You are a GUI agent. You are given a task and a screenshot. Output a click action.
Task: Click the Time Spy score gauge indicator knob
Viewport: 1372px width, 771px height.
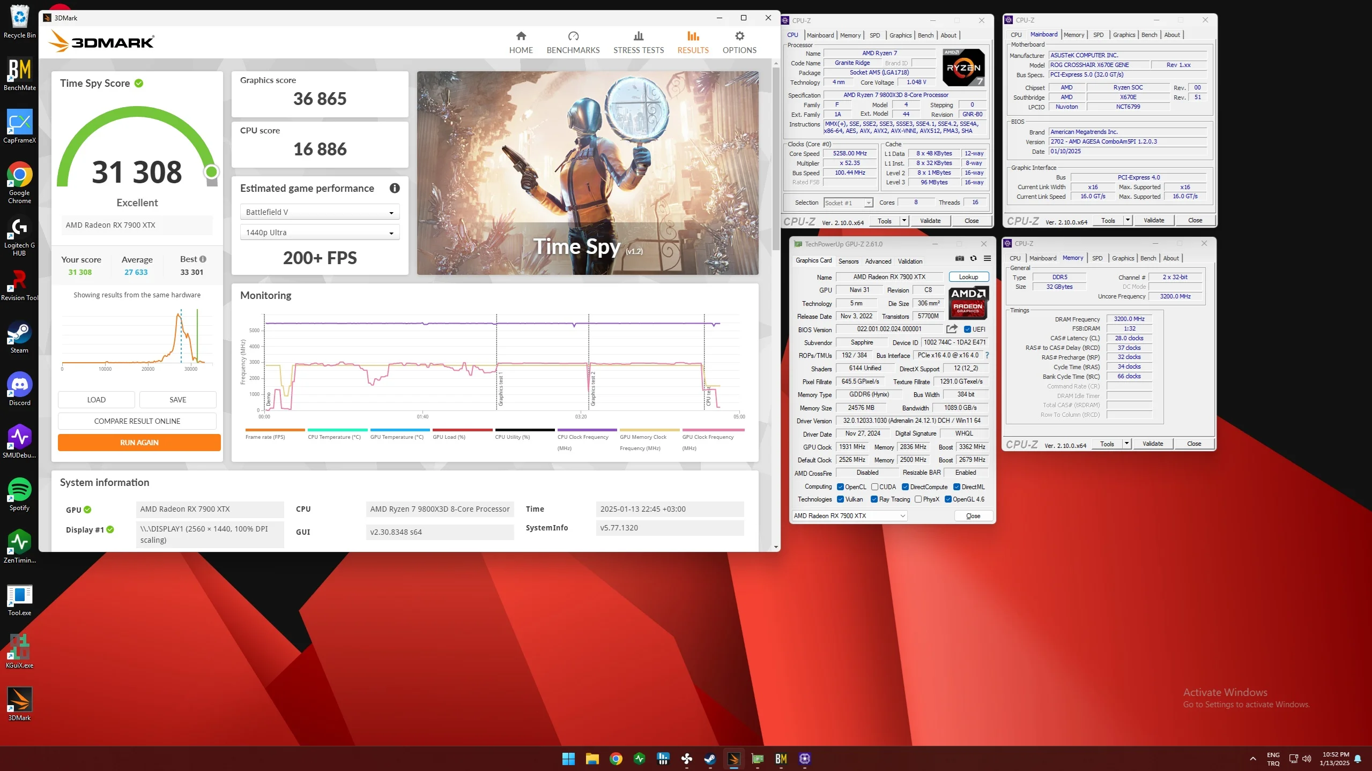[211, 172]
